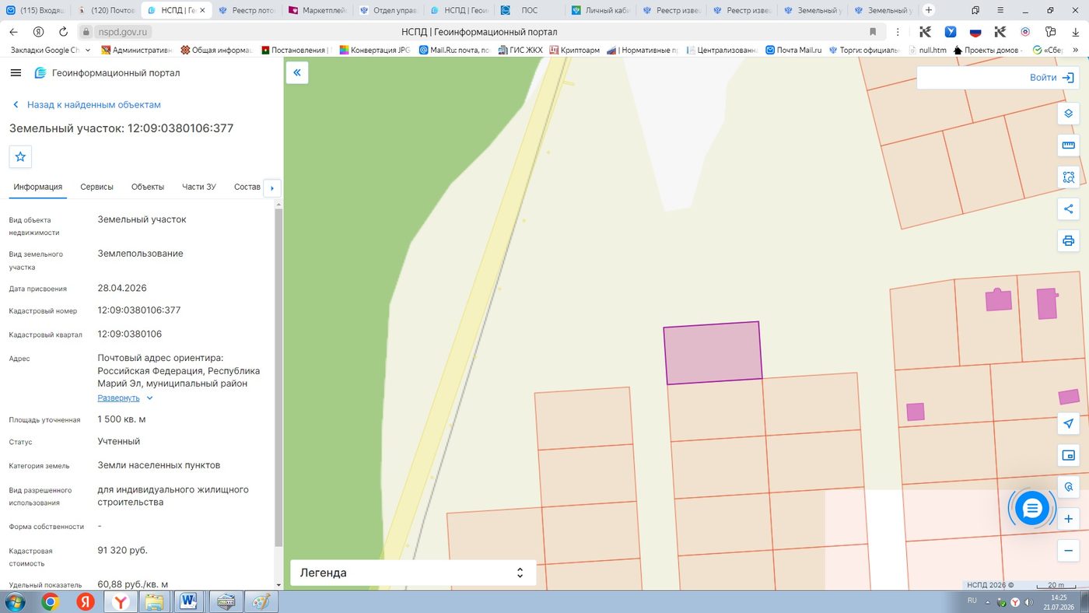Zoom out with the minus button
The image size is (1089, 613).
[x=1069, y=551]
